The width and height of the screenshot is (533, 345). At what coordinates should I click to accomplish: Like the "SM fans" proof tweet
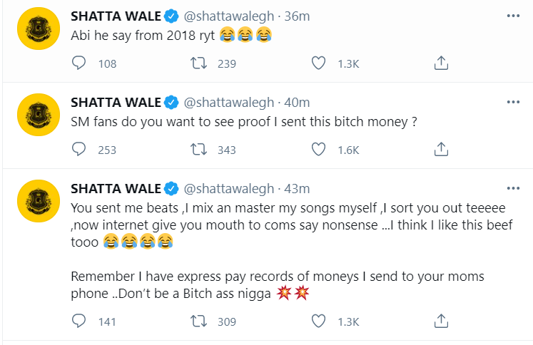(319, 149)
